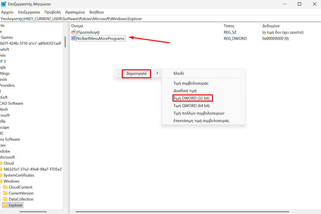
Task: Expand the Δημιουργία submenu arrow
Action: point(157,73)
